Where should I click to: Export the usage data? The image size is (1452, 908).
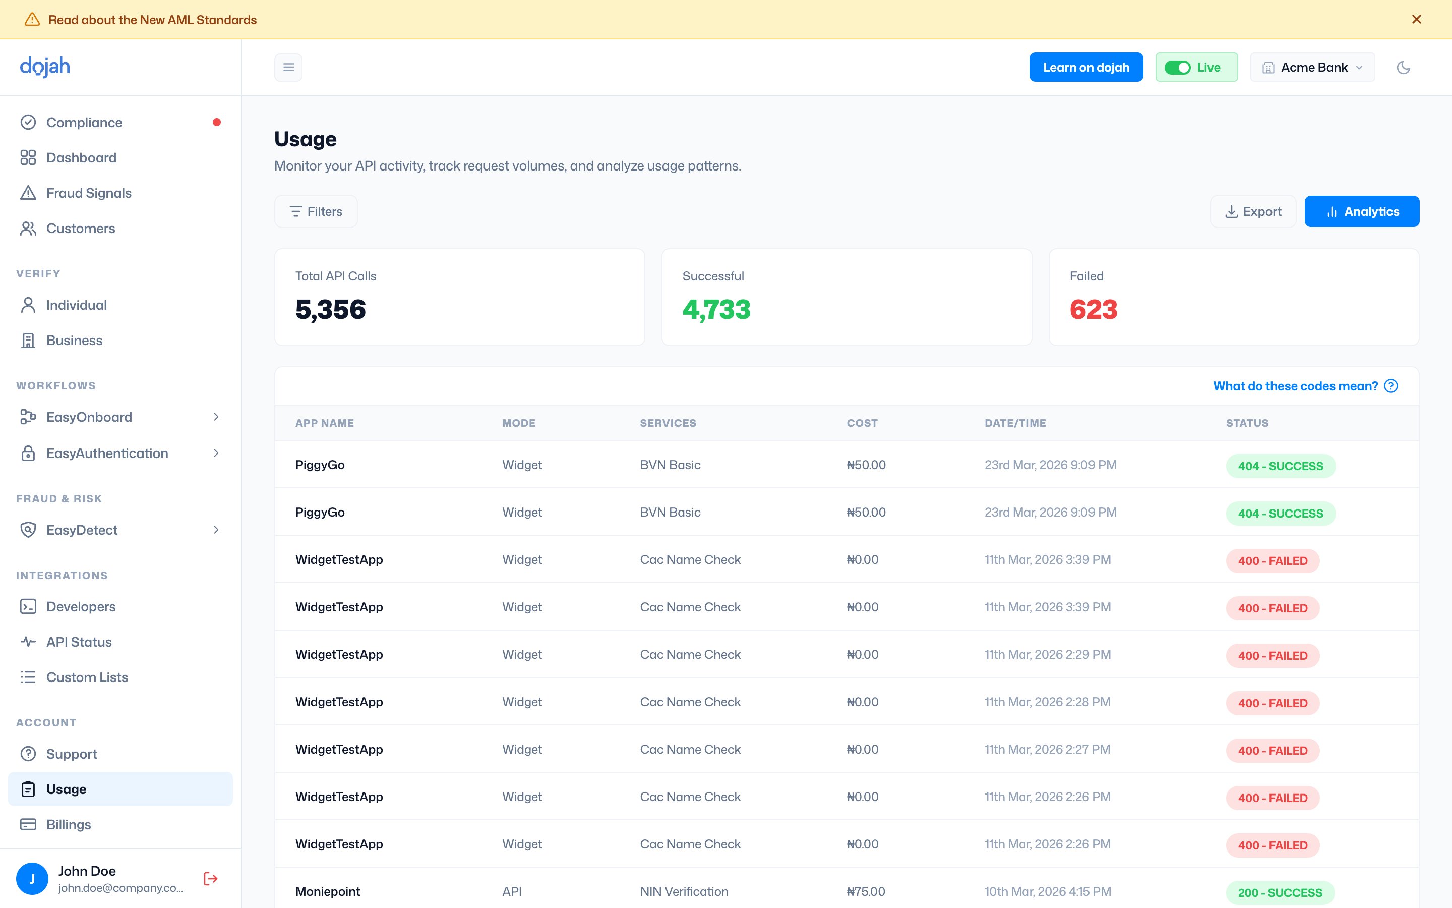[1253, 211]
